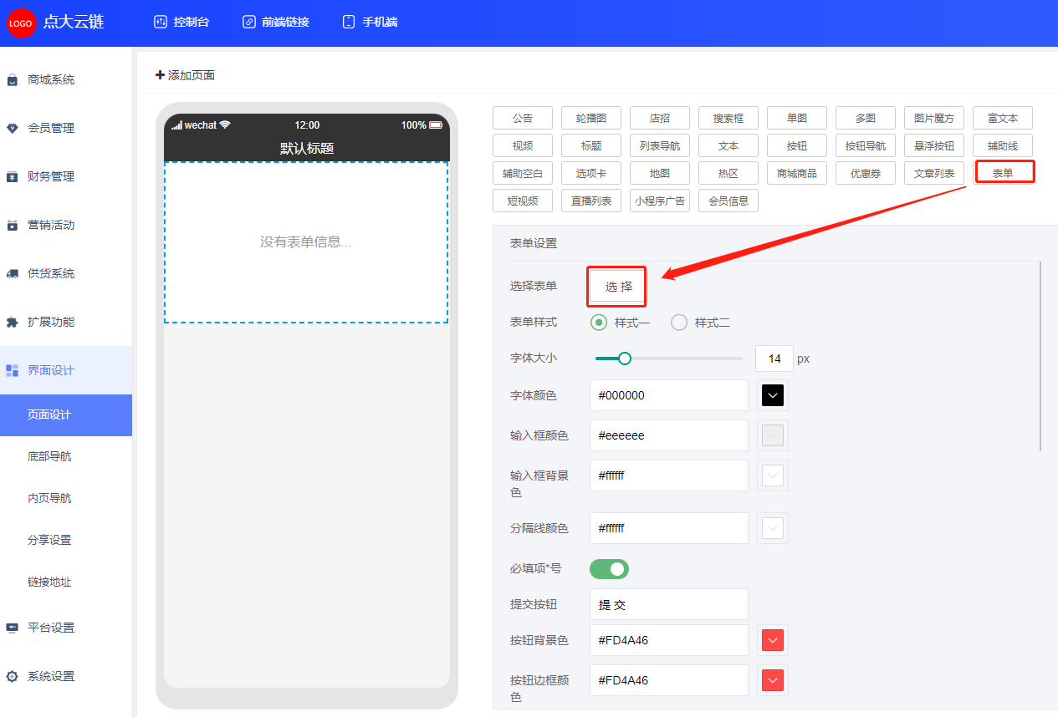Click the 手机端 phone icon
This screenshot has height=717, width=1058.
[349, 22]
